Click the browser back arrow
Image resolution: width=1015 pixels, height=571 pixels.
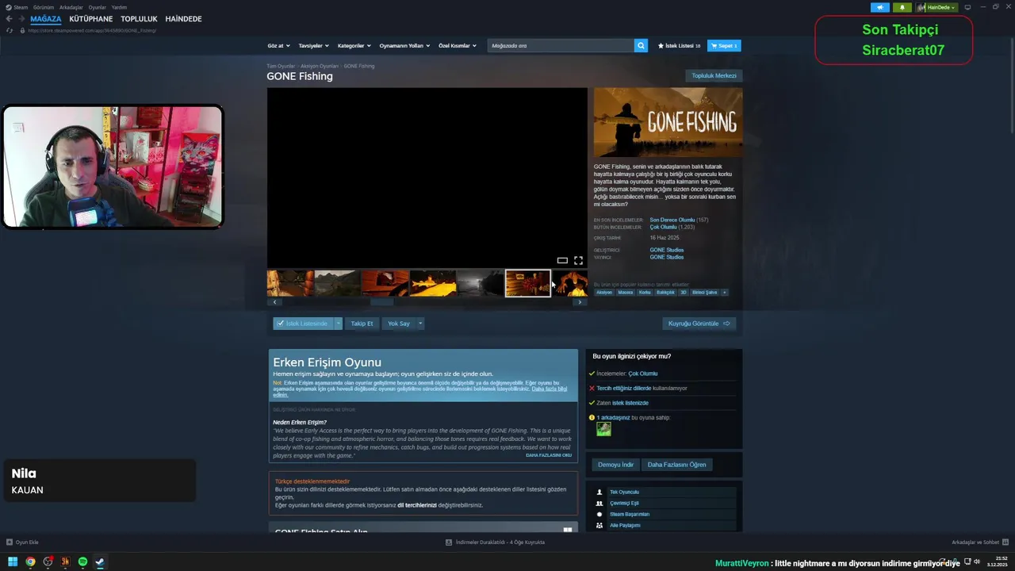pos(10,19)
